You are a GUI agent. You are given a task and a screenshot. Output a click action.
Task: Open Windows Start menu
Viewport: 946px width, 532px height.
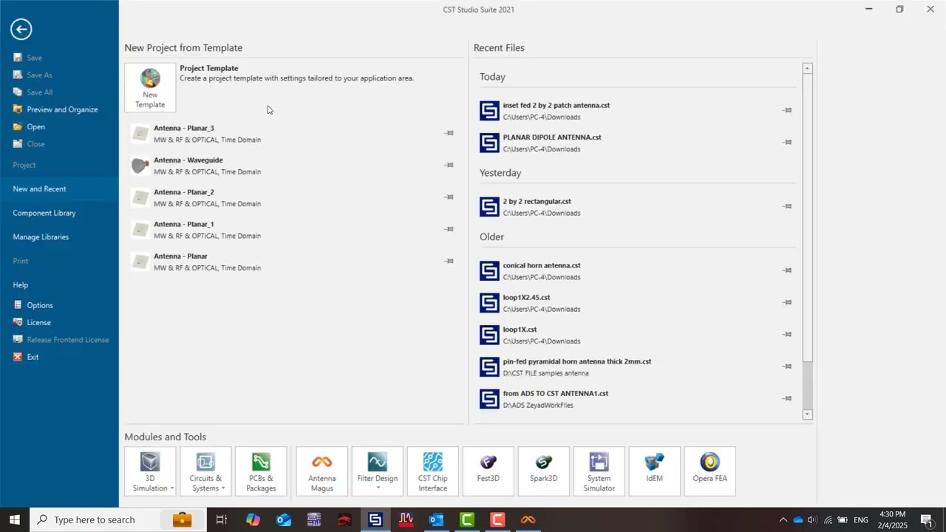(15, 520)
